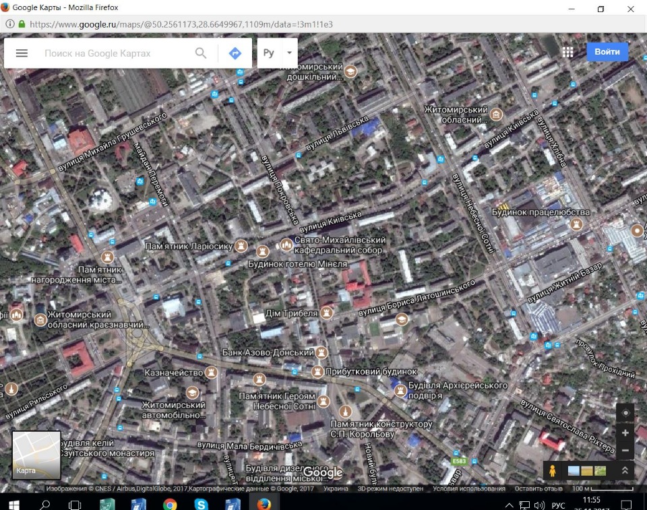Click the Google Maps search field

click(x=115, y=53)
